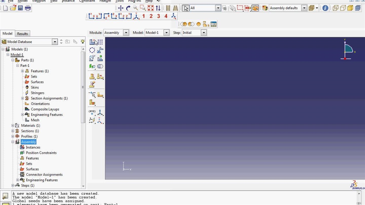Open the Step dropdown showing Initial
The image size is (365, 205).
[204, 33]
